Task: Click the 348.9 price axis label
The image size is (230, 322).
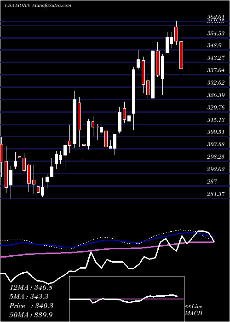Action: [x=214, y=46]
